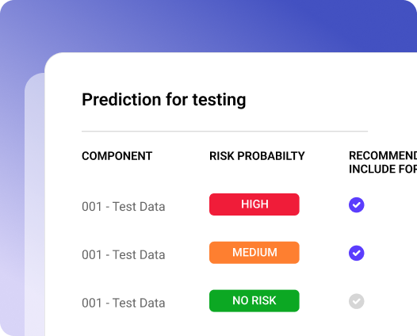Screen dimensions: 417x336
Task: Click the purple checkmark icon in HIGH row
Action: coord(357,204)
